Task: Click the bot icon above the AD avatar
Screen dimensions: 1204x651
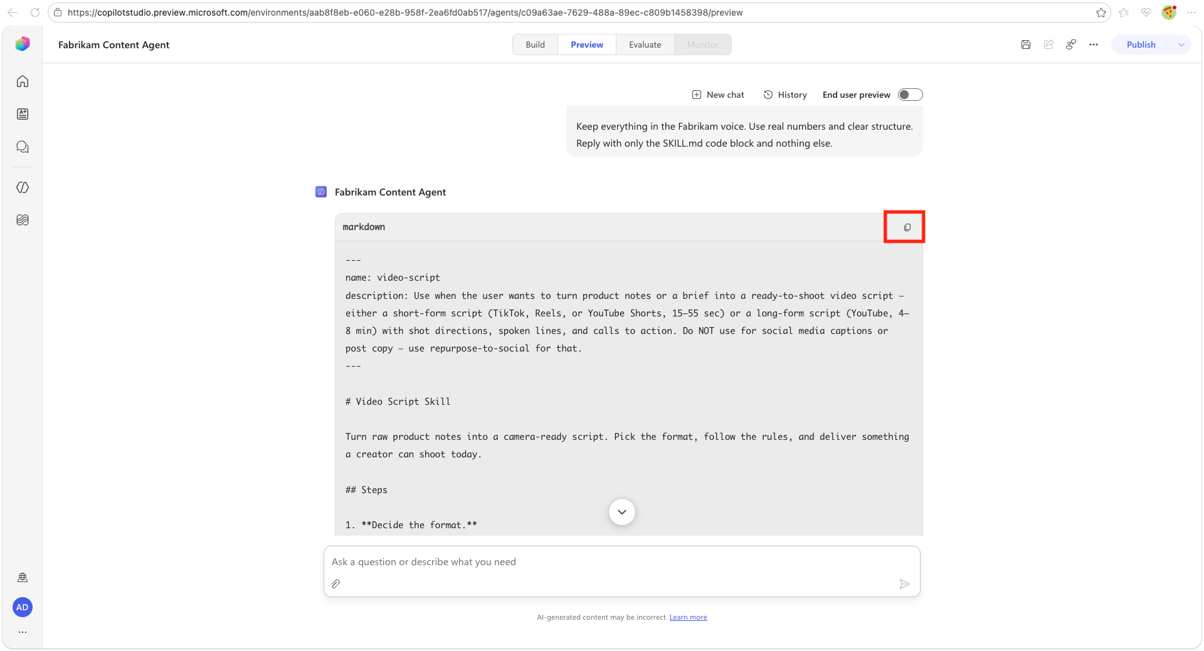Action: 23,577
